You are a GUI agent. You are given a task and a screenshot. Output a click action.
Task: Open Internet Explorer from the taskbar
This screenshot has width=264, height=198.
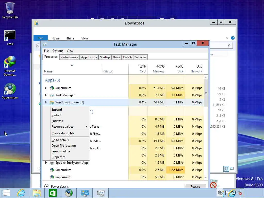coord(21,193)
